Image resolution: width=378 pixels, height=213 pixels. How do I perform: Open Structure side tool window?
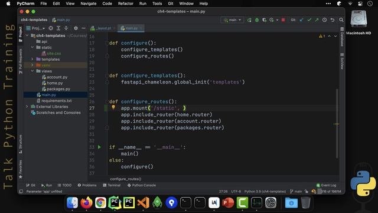click(x=21, y=144)
